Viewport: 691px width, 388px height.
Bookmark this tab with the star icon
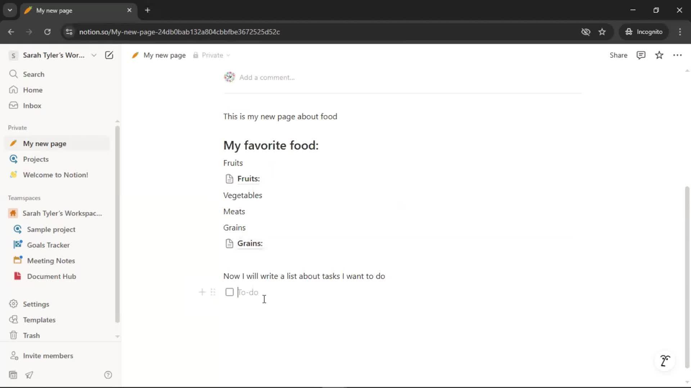[602, 32]
